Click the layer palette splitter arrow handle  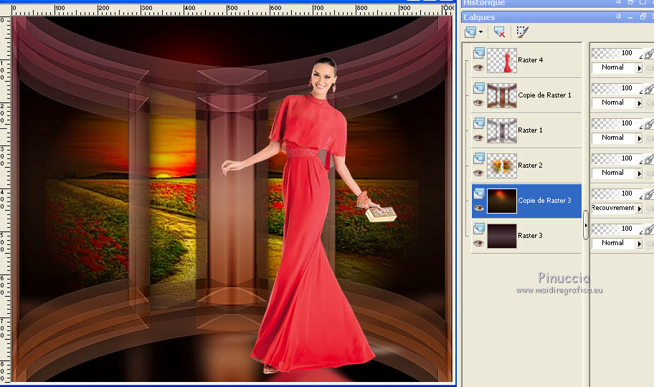586,225
